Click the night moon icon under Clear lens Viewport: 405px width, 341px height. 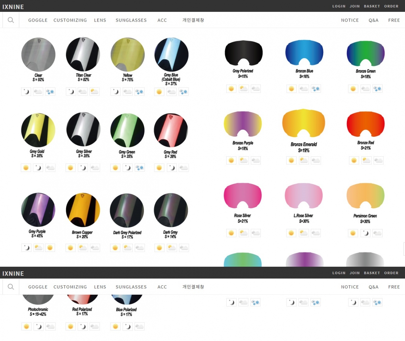(26, 91)
